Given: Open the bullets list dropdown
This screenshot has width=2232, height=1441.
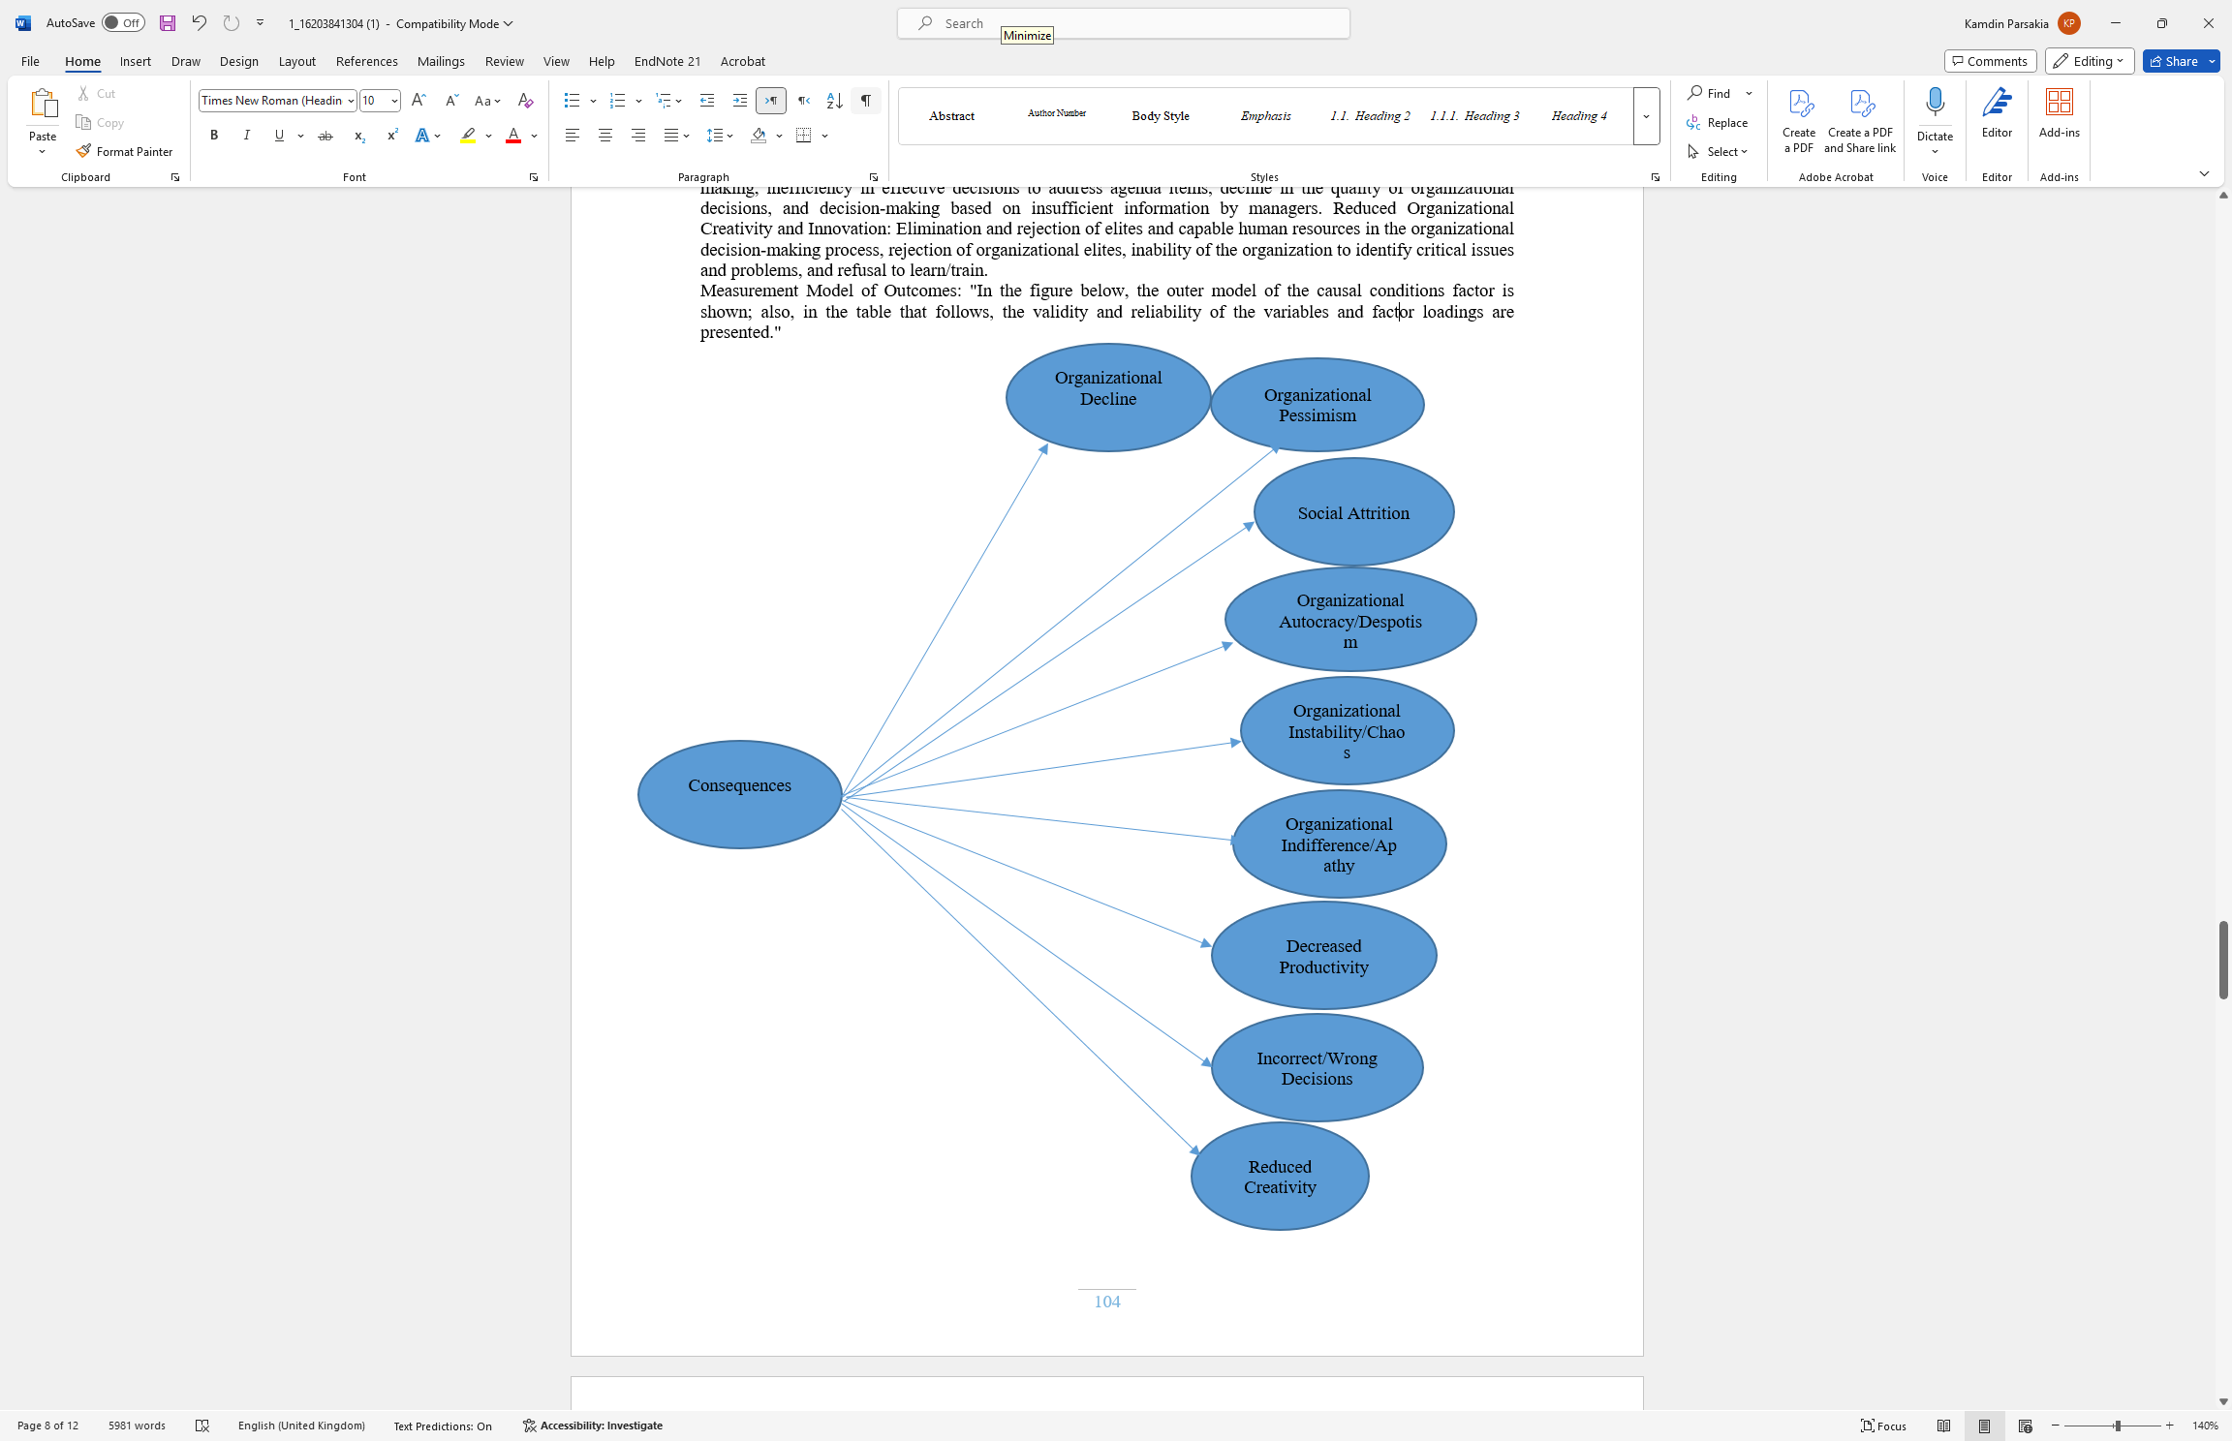Looking at the screenshot, I should [x=593, y=101].
